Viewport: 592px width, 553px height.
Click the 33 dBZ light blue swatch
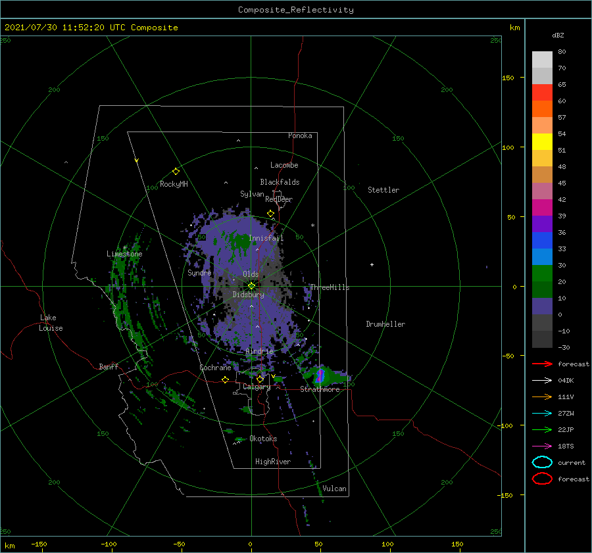(542, 256)
